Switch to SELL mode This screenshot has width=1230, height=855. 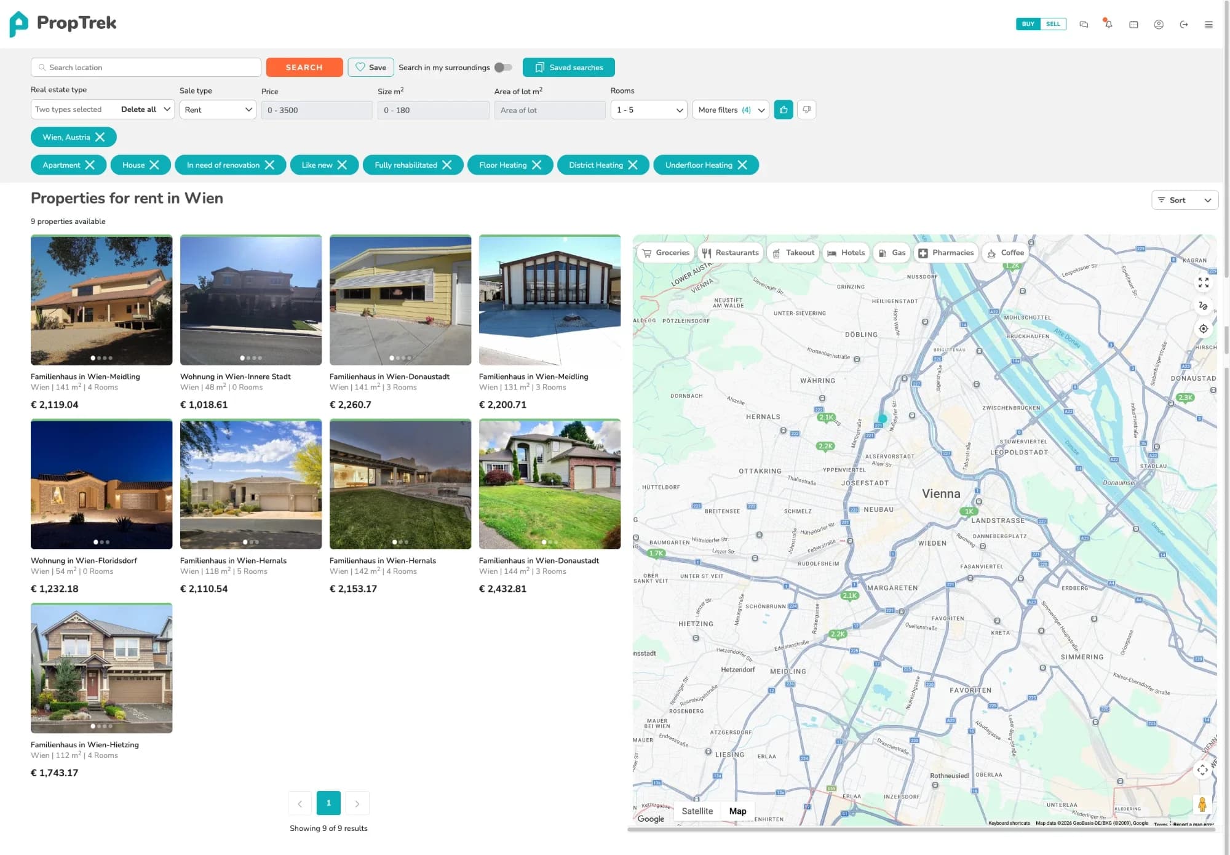(x=1053, y=24)
